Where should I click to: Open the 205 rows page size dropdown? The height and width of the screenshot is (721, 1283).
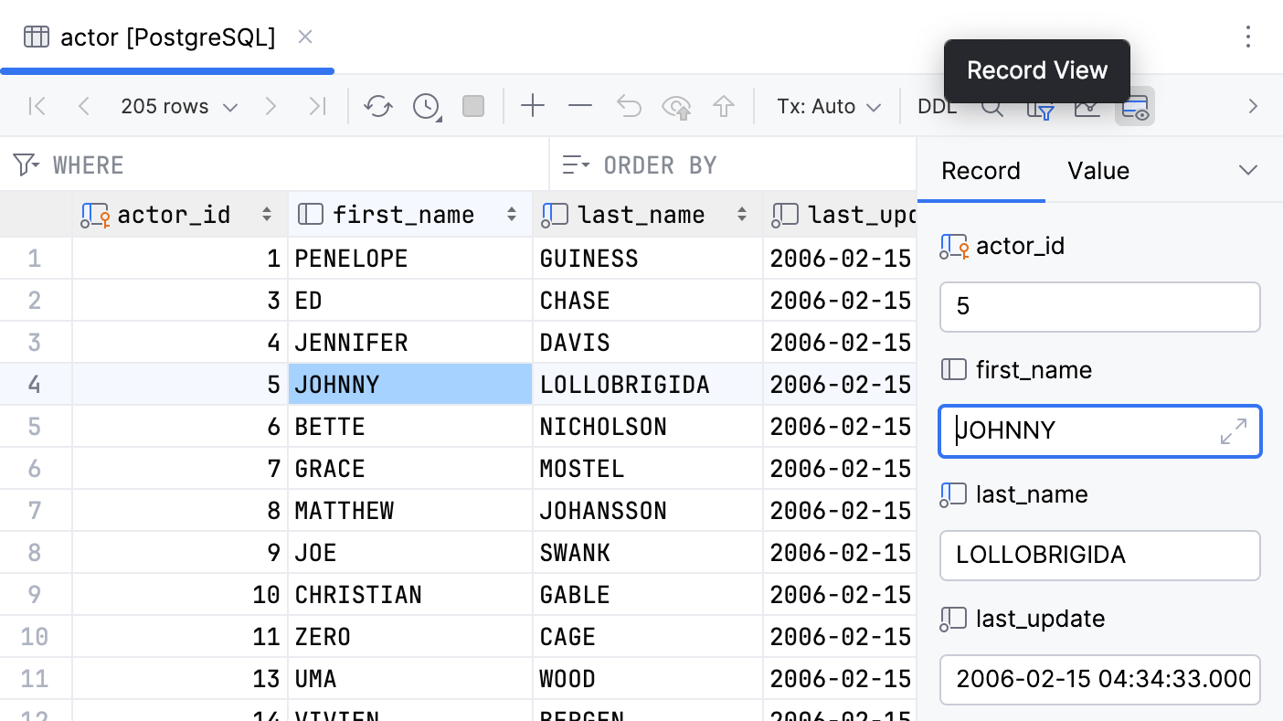pos(179,107)
